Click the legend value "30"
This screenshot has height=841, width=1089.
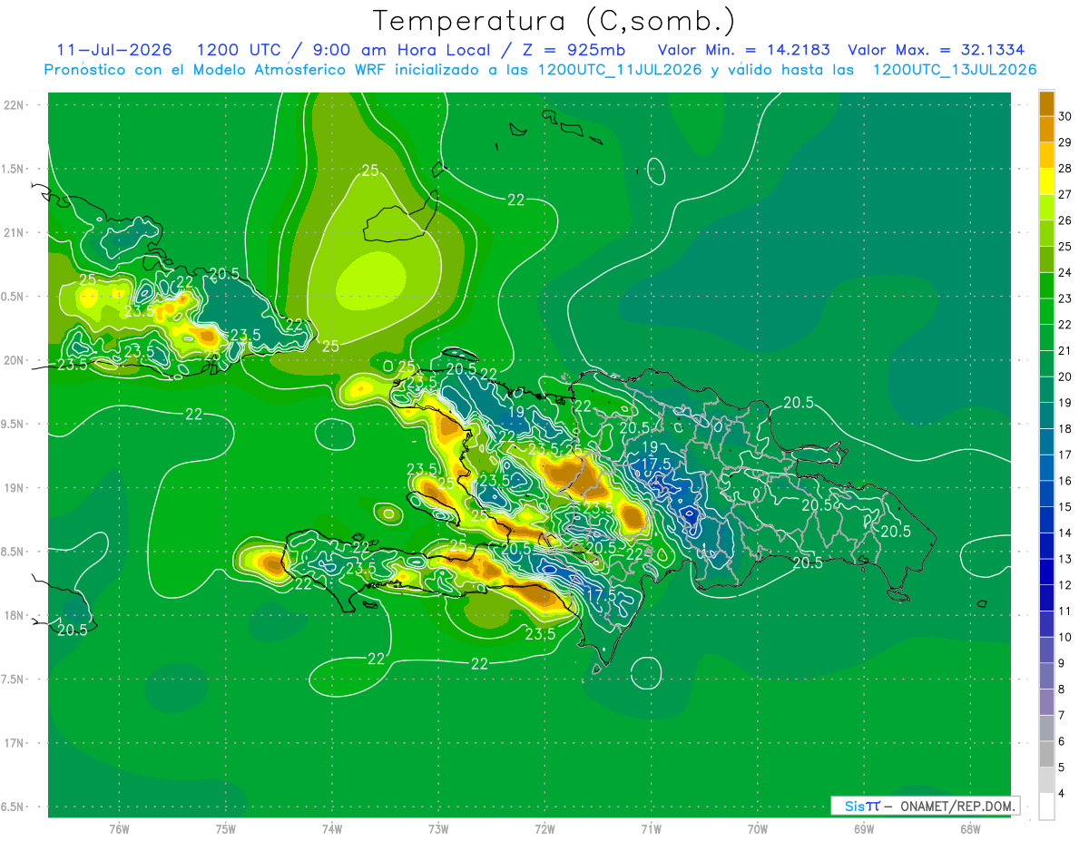1066,116
